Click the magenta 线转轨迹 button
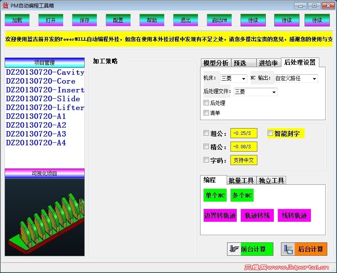This screenshot has width=337, height=273. click(x=294, y=215)
